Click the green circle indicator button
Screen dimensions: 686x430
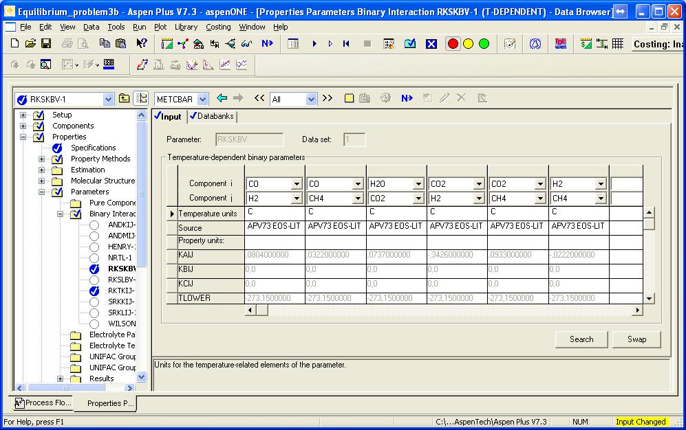[x=484, y=44]
